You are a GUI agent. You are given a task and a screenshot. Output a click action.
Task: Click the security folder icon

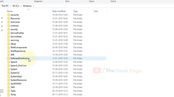8,29
